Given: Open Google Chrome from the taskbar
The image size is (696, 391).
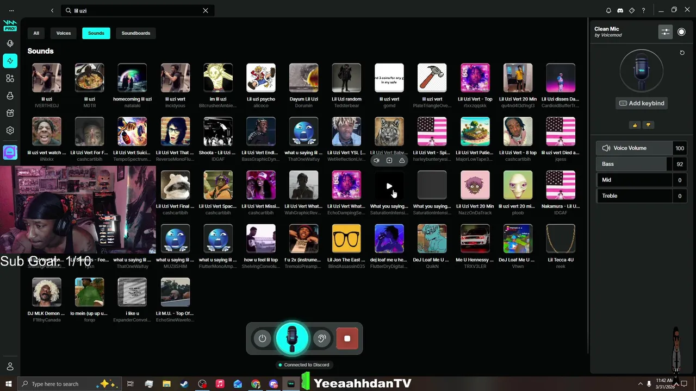Looking at the screenshot, I should (256, 384).
